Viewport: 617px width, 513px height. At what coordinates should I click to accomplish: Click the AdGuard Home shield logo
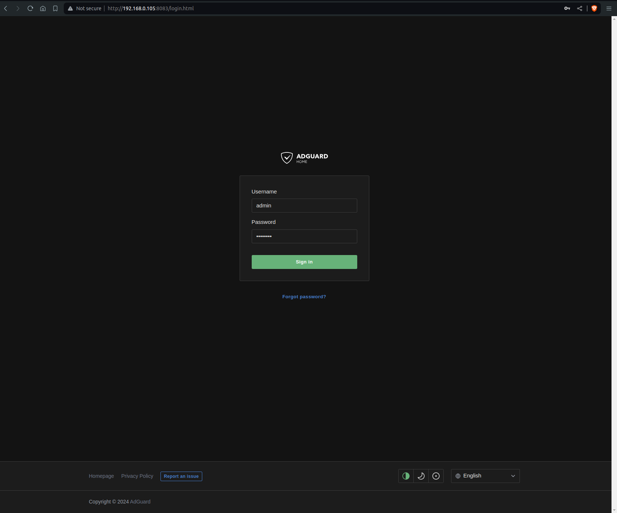287,158
